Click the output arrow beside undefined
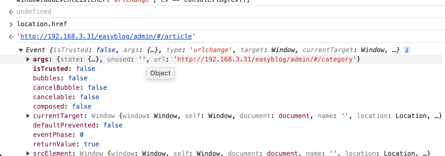Viewport: 445px width, 156px height. click(11, 12)
